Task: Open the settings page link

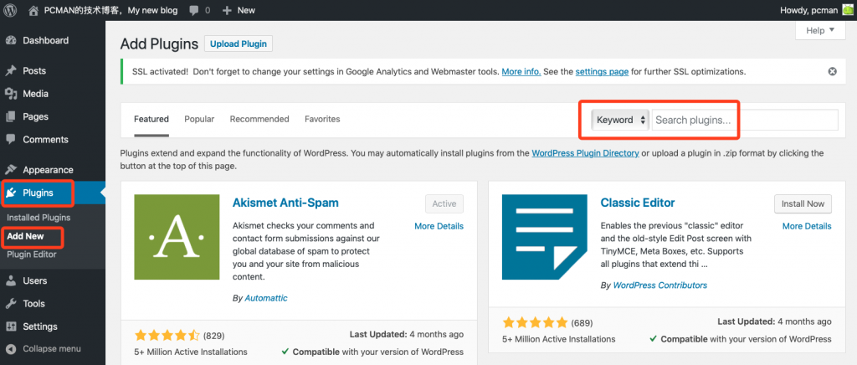Action: point(602,72)
